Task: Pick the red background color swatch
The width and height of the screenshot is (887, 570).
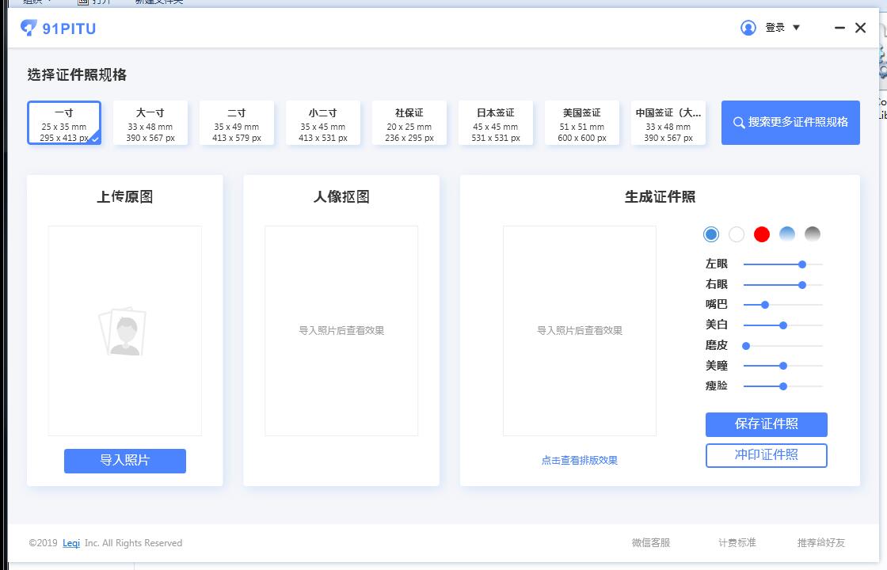Action: (762, 234)
